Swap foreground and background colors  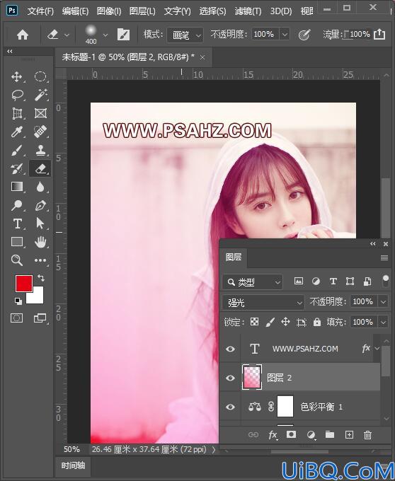click(x=41, y=278)
